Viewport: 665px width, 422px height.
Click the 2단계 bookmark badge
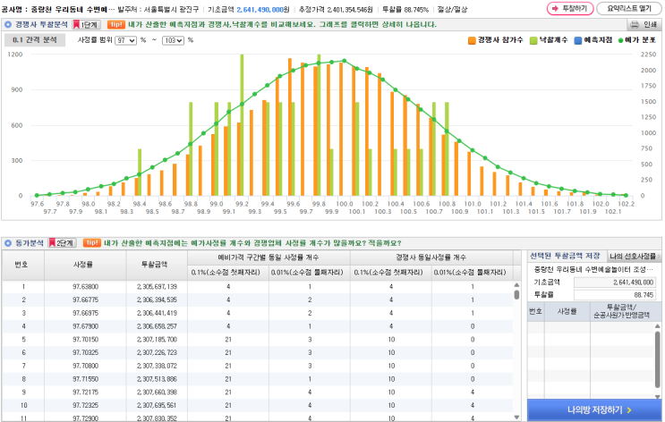(63, 243)
